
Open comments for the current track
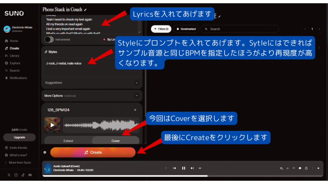tap(300, 168)
